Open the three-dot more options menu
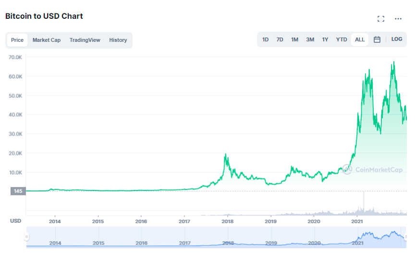Image resolution: width=416 pixels, height=253 pixels. [x=398, y=19]
